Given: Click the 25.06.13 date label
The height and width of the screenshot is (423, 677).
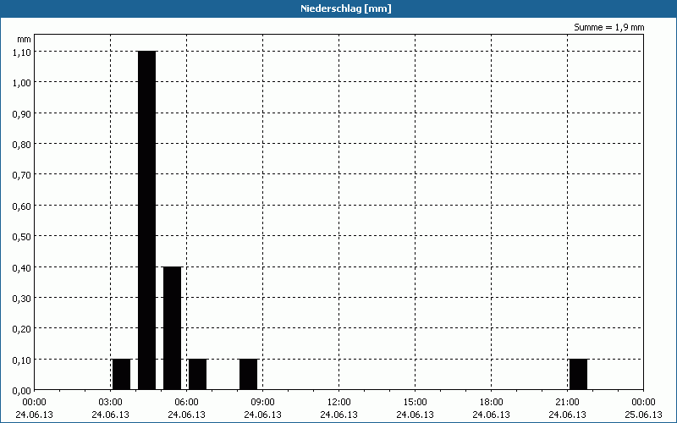Looking at the screenshot, I should (x=643, y=415).
